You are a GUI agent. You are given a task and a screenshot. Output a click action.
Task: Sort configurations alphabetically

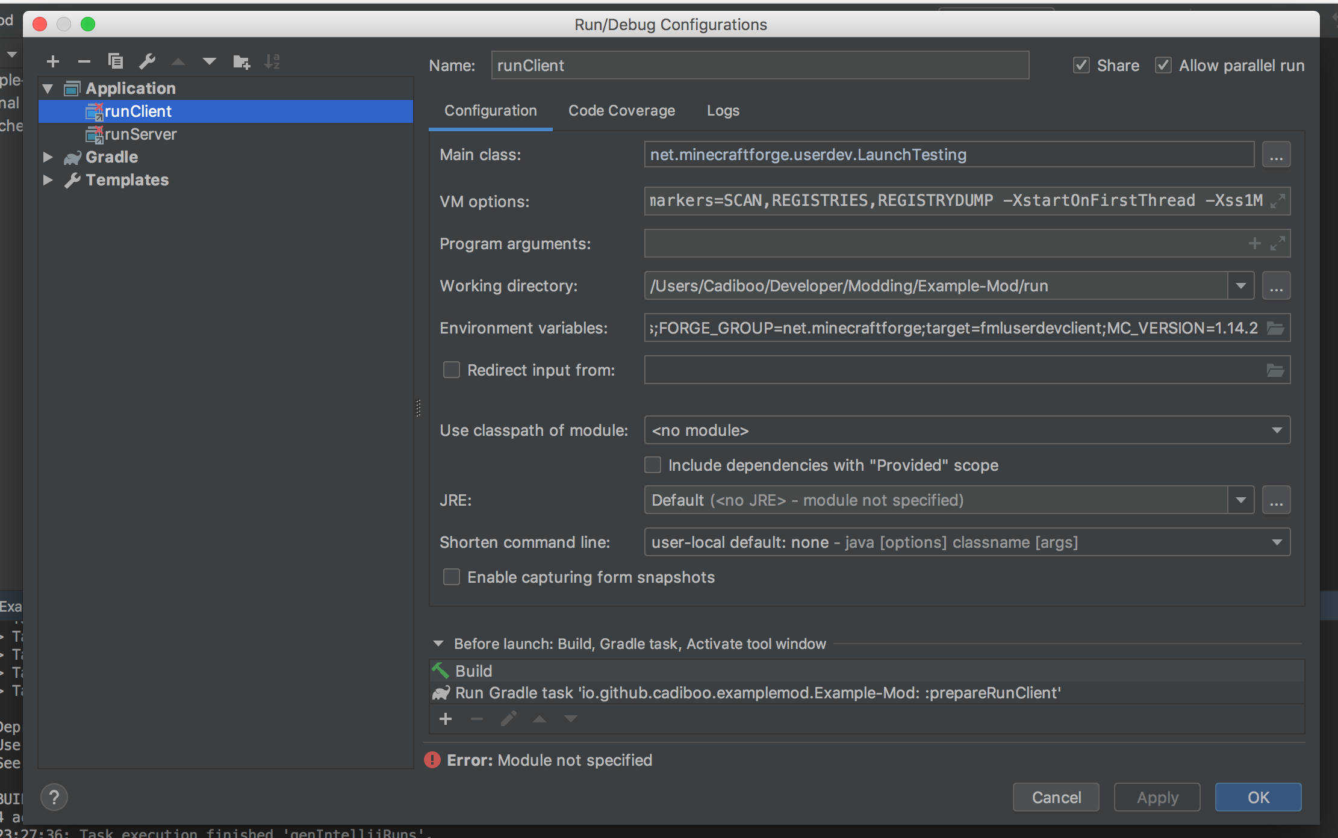[x=272, y=61]
